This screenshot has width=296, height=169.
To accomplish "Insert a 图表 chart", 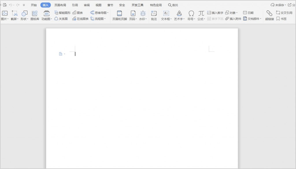I will coord(77,13).
